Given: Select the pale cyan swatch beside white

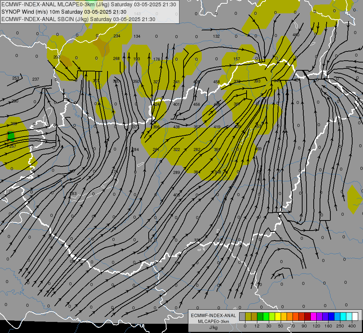Looking at the screenshot, I should pos(349,316).
